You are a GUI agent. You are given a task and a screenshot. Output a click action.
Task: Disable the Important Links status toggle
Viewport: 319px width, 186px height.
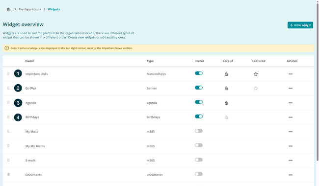pyautogui.click(x=199, y=73)
